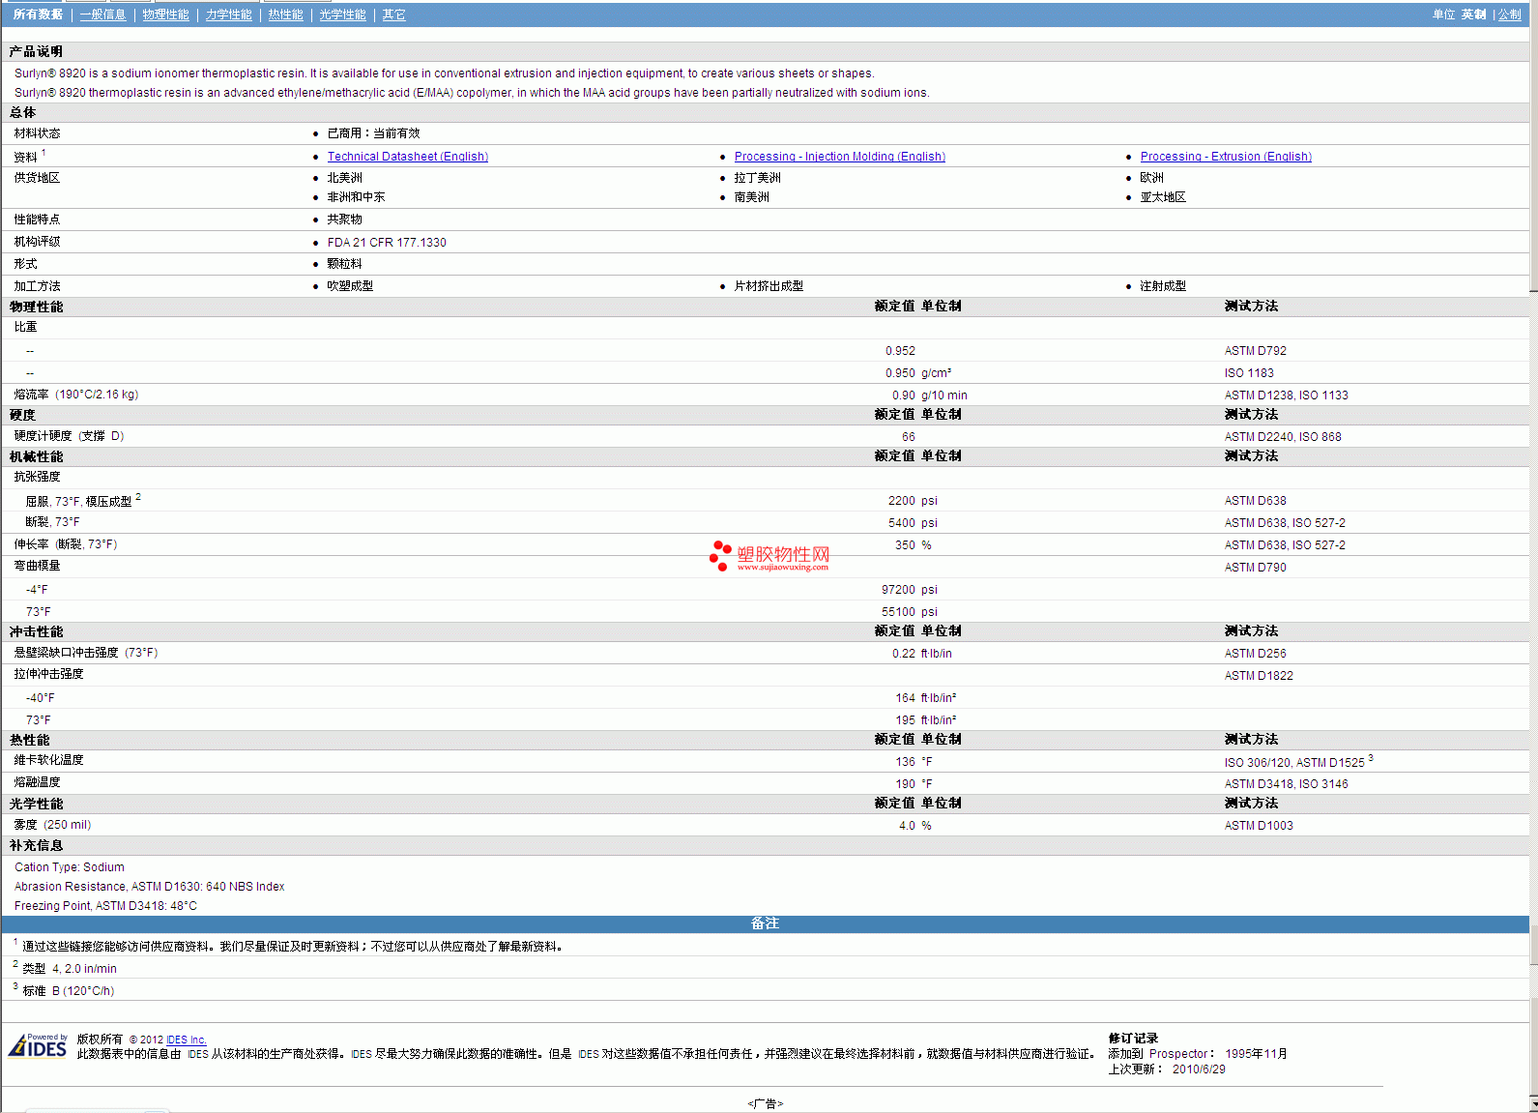Viewport: 1538px width, 1113px height.
Task: Click the 北美洲 region entry
Action: point(344,178)
